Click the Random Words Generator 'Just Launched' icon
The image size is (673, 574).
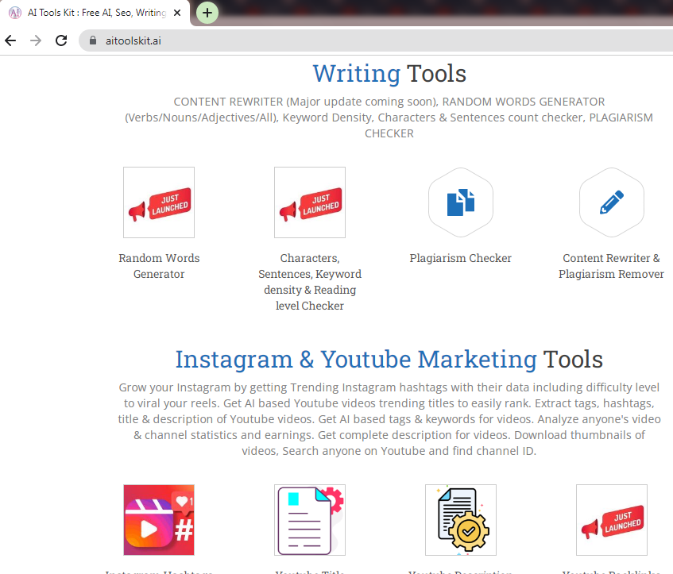[159, 202]
